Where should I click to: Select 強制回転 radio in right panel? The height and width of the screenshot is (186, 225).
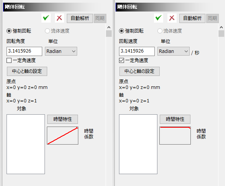coord(121,31)
